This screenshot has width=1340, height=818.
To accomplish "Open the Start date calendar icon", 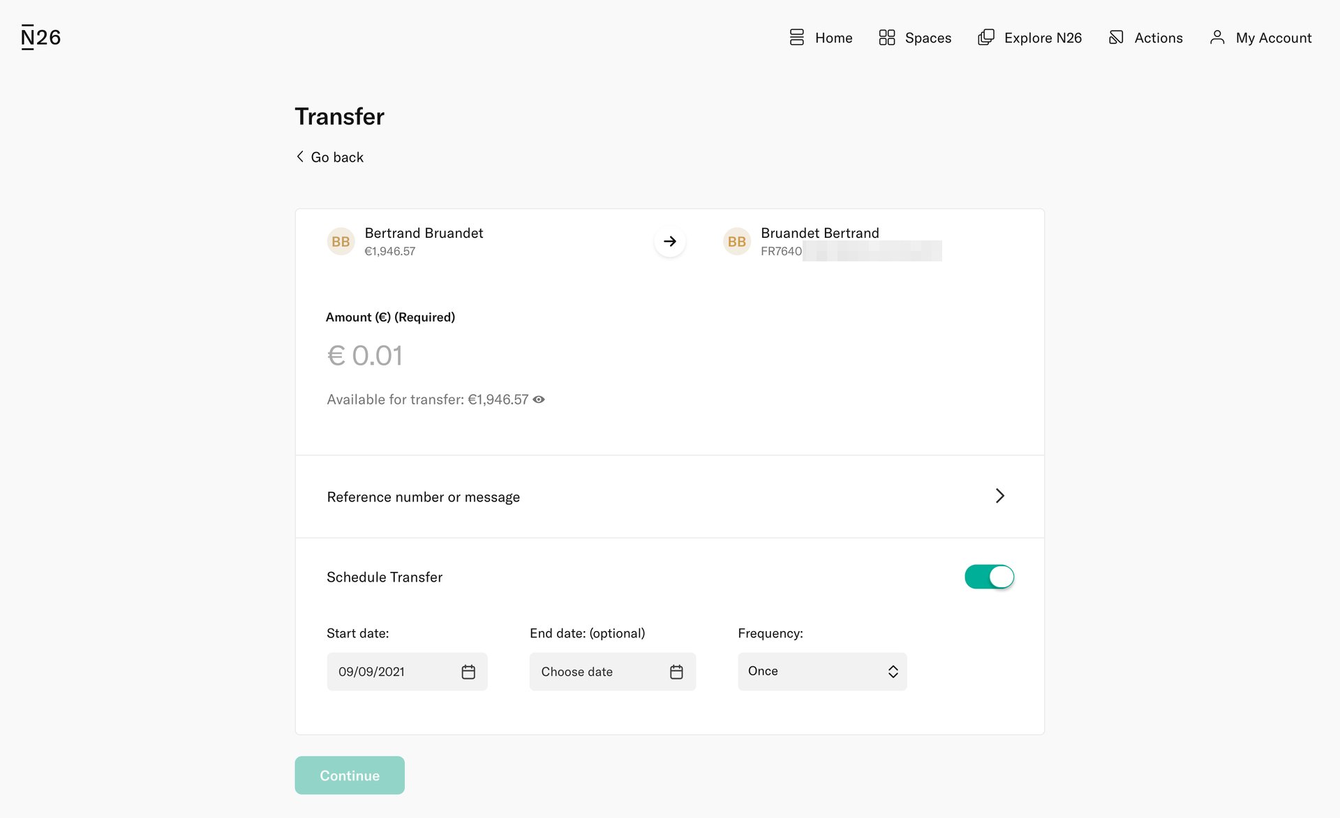I will point(468,671).
